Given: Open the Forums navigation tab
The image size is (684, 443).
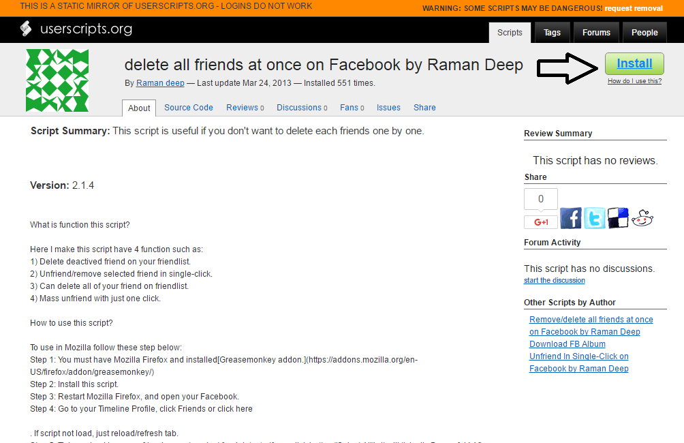Looking at the screenshot, I should 596,33.
